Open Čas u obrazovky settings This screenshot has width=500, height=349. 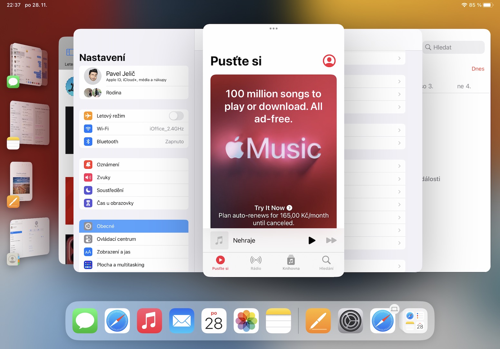[134, 203]
